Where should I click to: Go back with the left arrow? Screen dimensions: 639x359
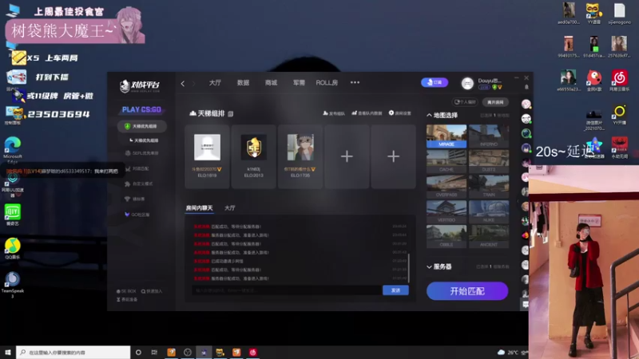(183, 84)
